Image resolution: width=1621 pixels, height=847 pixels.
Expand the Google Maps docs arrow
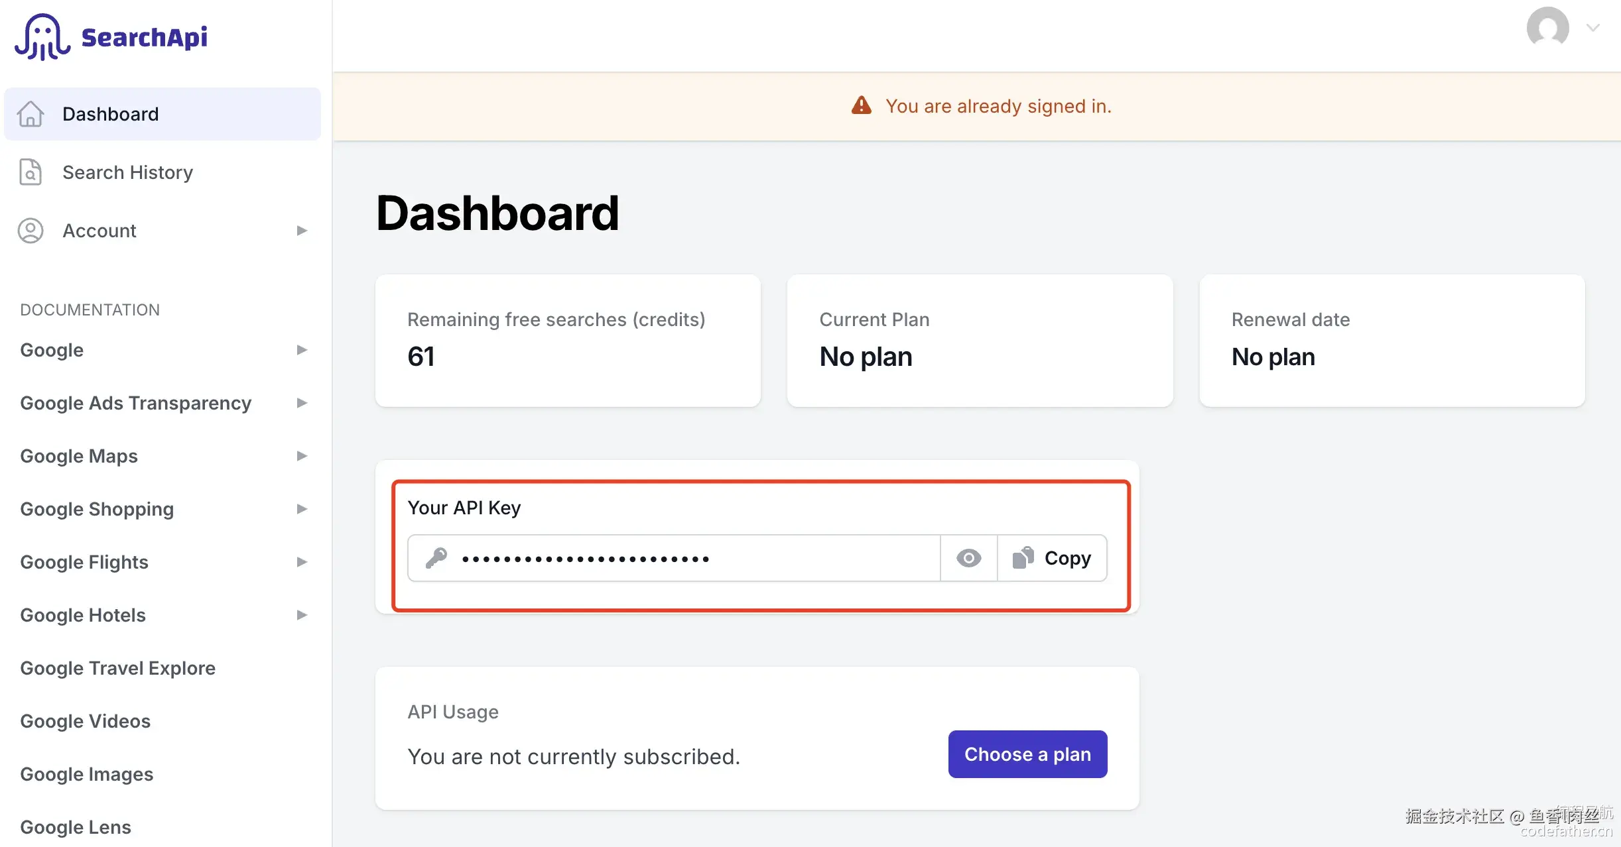click(x=302, y=456)
